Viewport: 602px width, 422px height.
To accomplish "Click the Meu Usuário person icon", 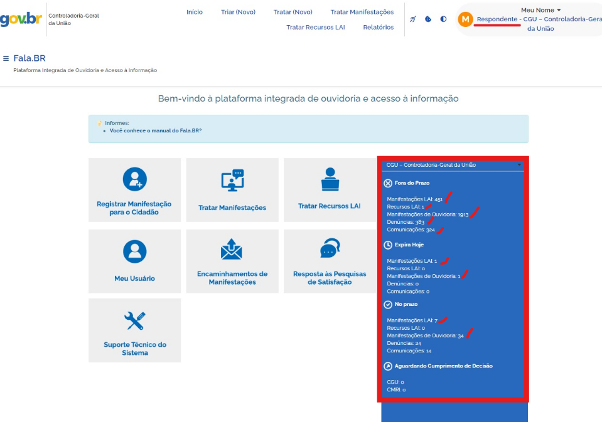I will pyautogui.click(x=134, y=251).
